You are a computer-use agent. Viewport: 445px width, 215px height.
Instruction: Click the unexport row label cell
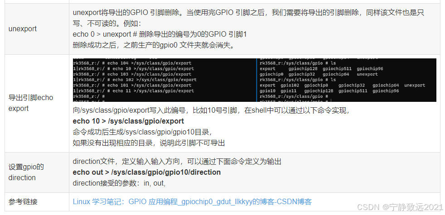click(37, 29)
